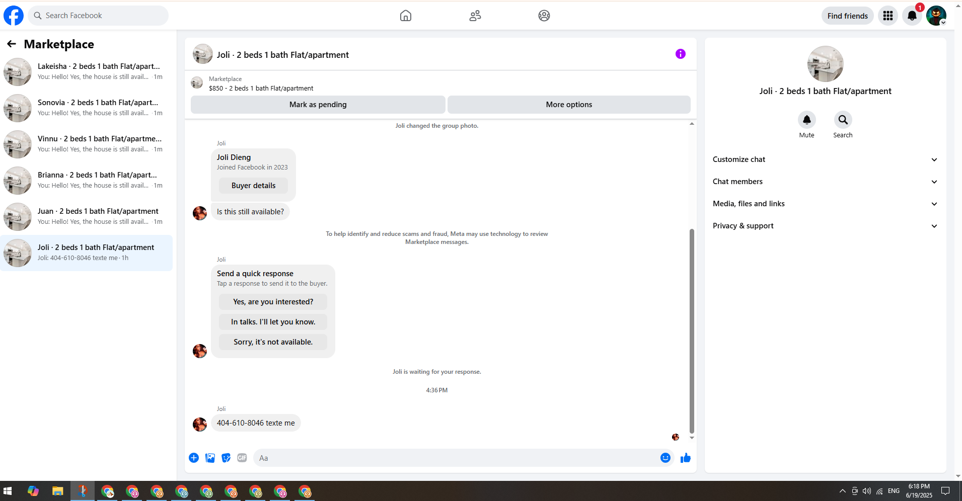This screenshot has width=962, height=501.
Task: Go to the Facebook Home feed icon
Action: pyautogui.click(x=406, y=16)
